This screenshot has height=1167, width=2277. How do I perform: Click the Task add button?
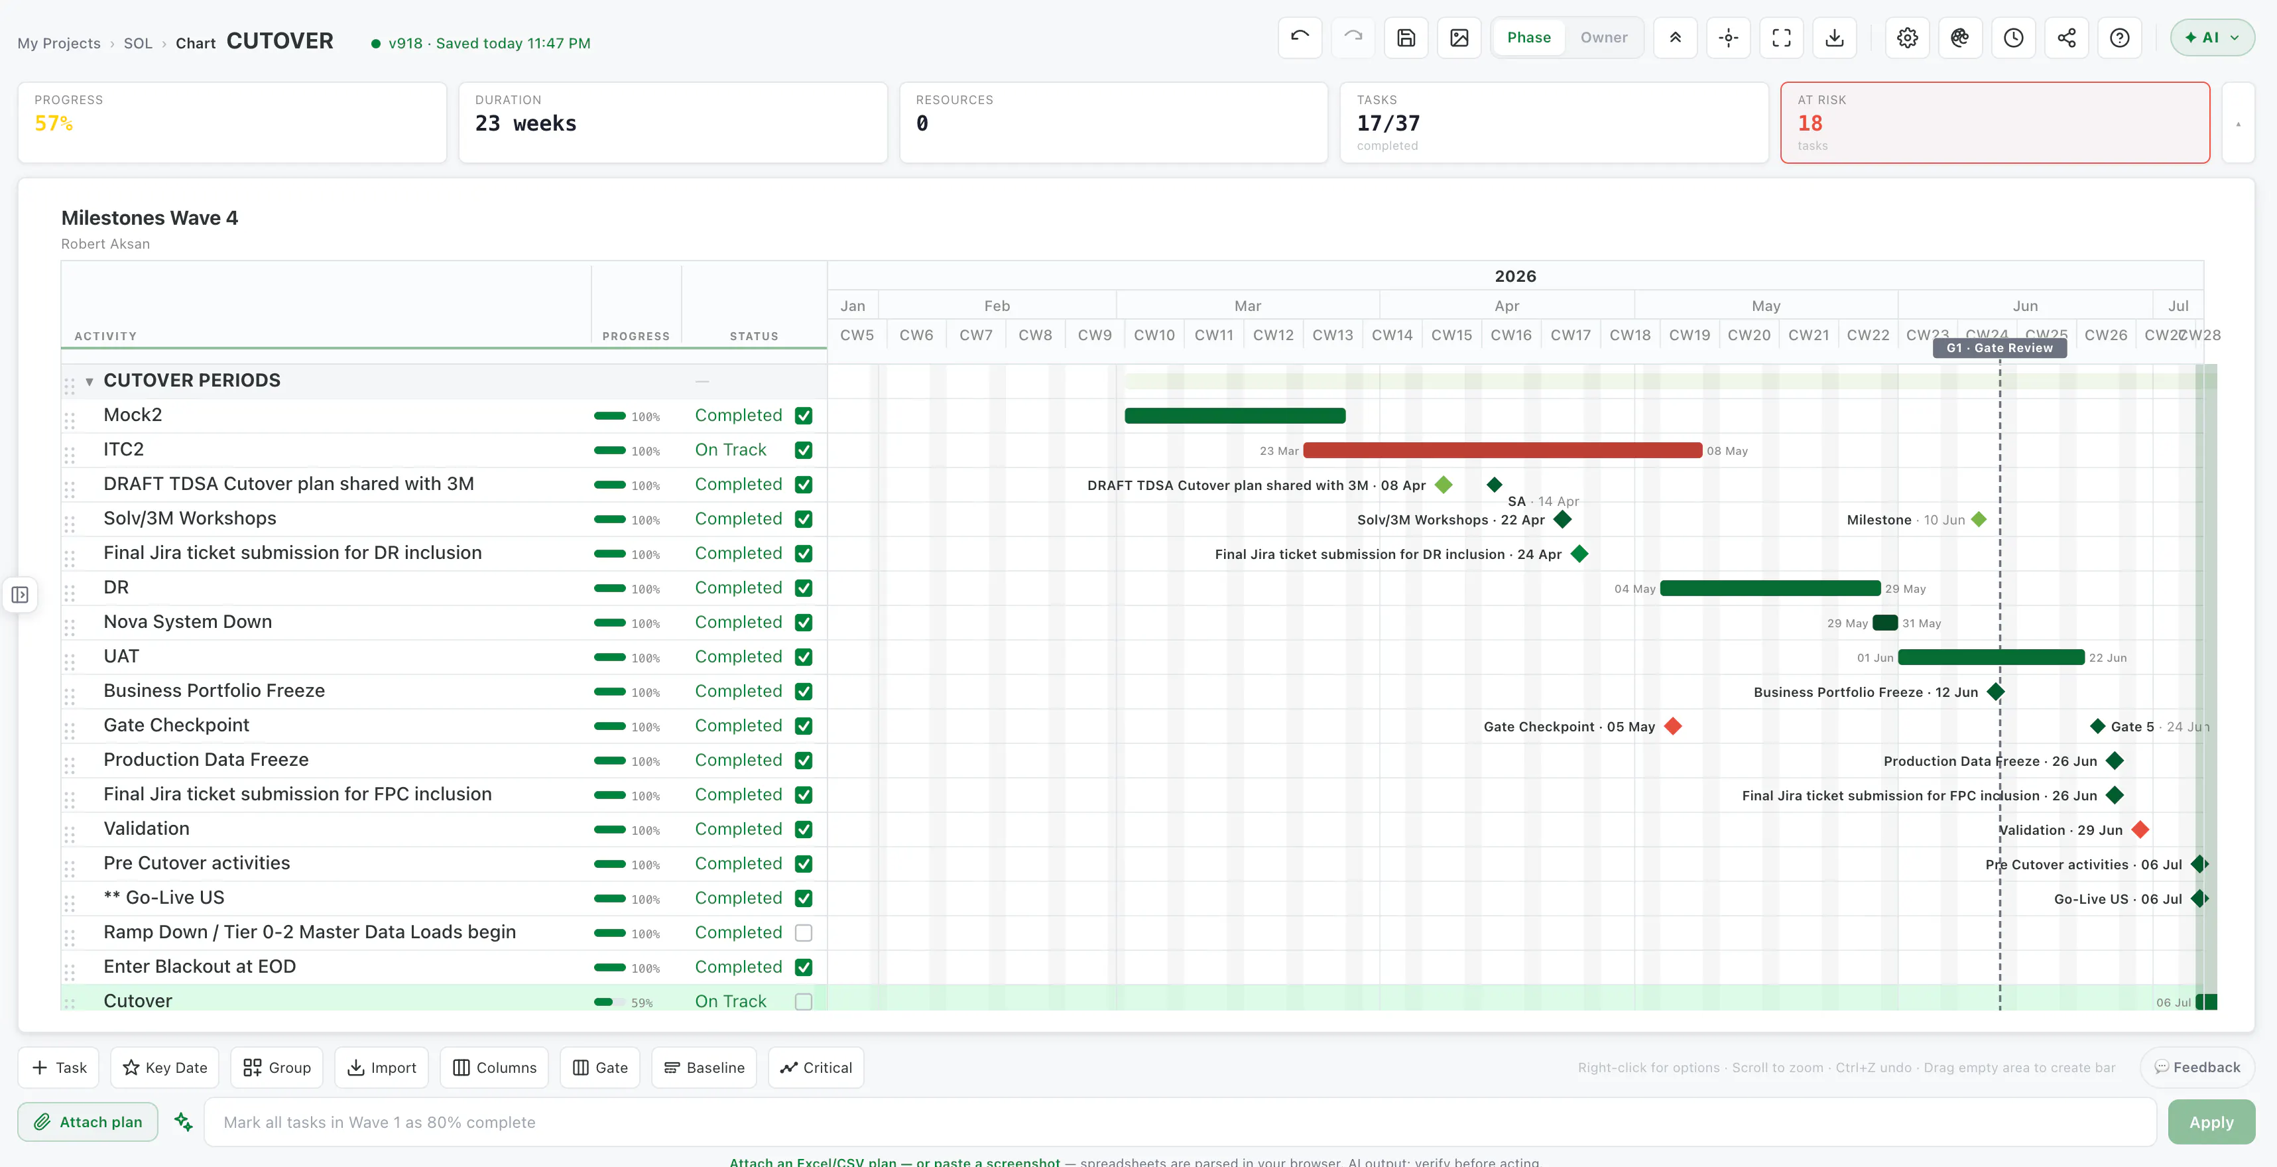tap(59, 1067)
